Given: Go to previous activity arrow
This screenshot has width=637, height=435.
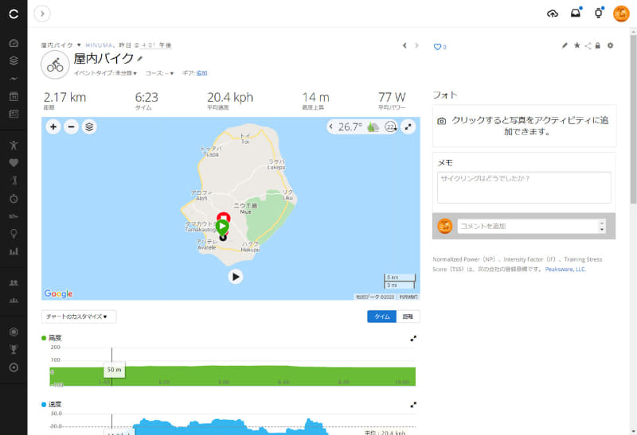Looking at the screenshot, I should tap(404, 45).
